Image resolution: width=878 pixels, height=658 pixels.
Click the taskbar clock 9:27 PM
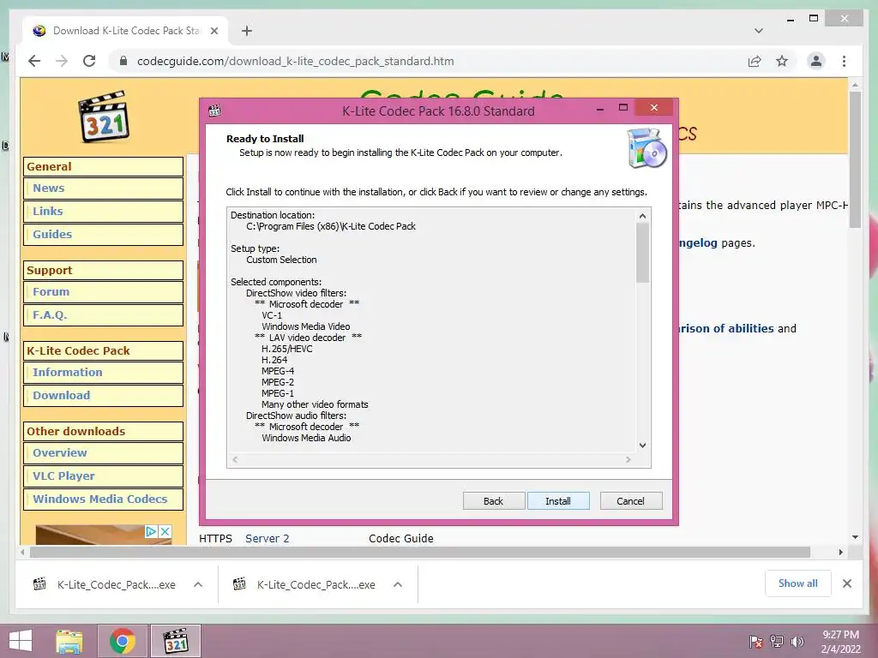pyautogui.click(x=840, y=641)
